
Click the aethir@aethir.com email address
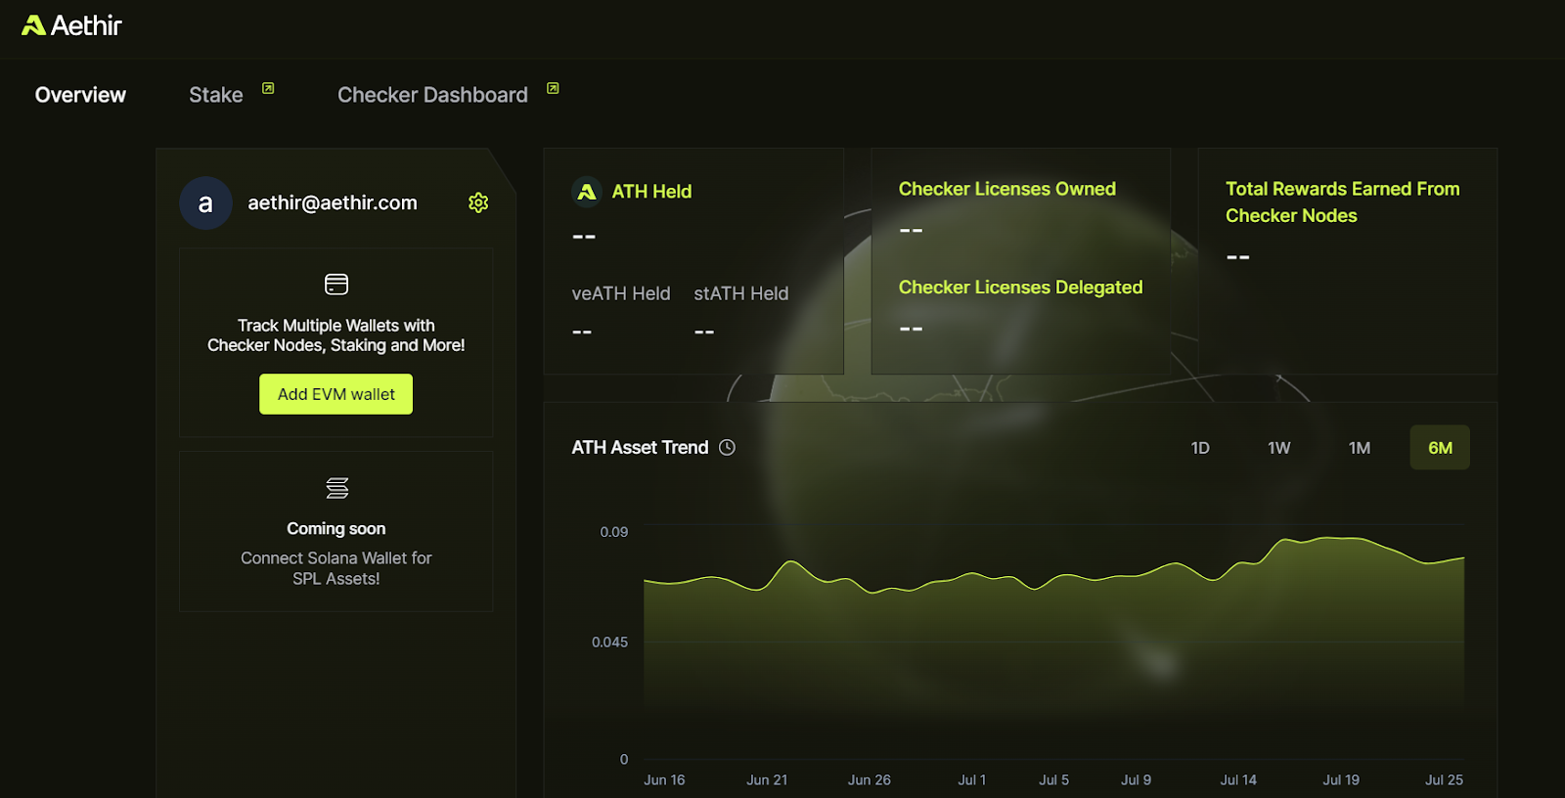click(x=333, y=202)
